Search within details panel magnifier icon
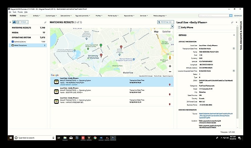 (232, 22)
